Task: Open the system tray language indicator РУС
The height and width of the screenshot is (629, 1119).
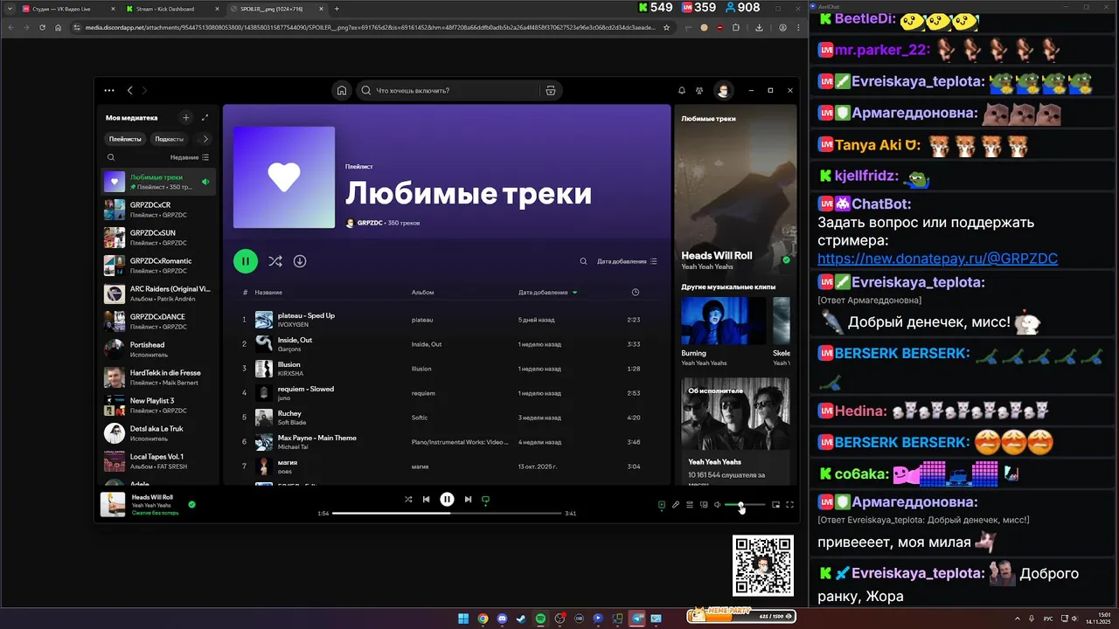Action: (x=1048, y=619)
